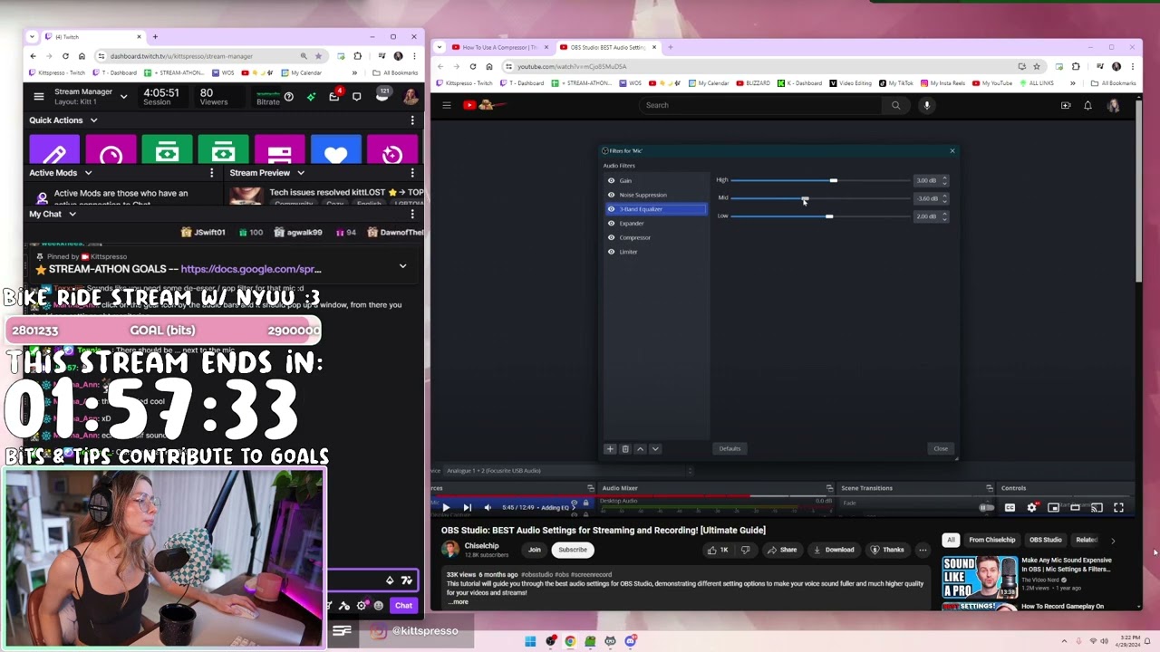
Task: Toggle Limiter filter visibility eye
Action: tap(611, 252)
